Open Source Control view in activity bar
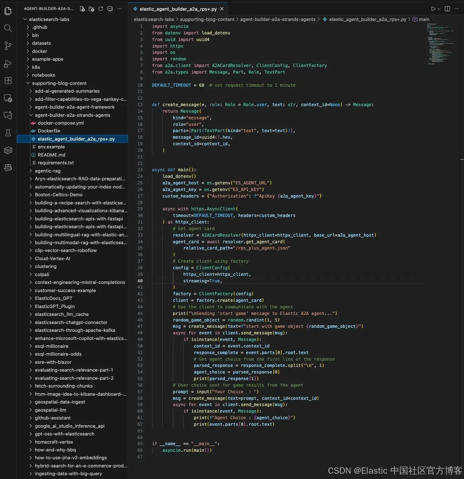The height and width of the screenshot is (479, 464). tap(8, 46)
